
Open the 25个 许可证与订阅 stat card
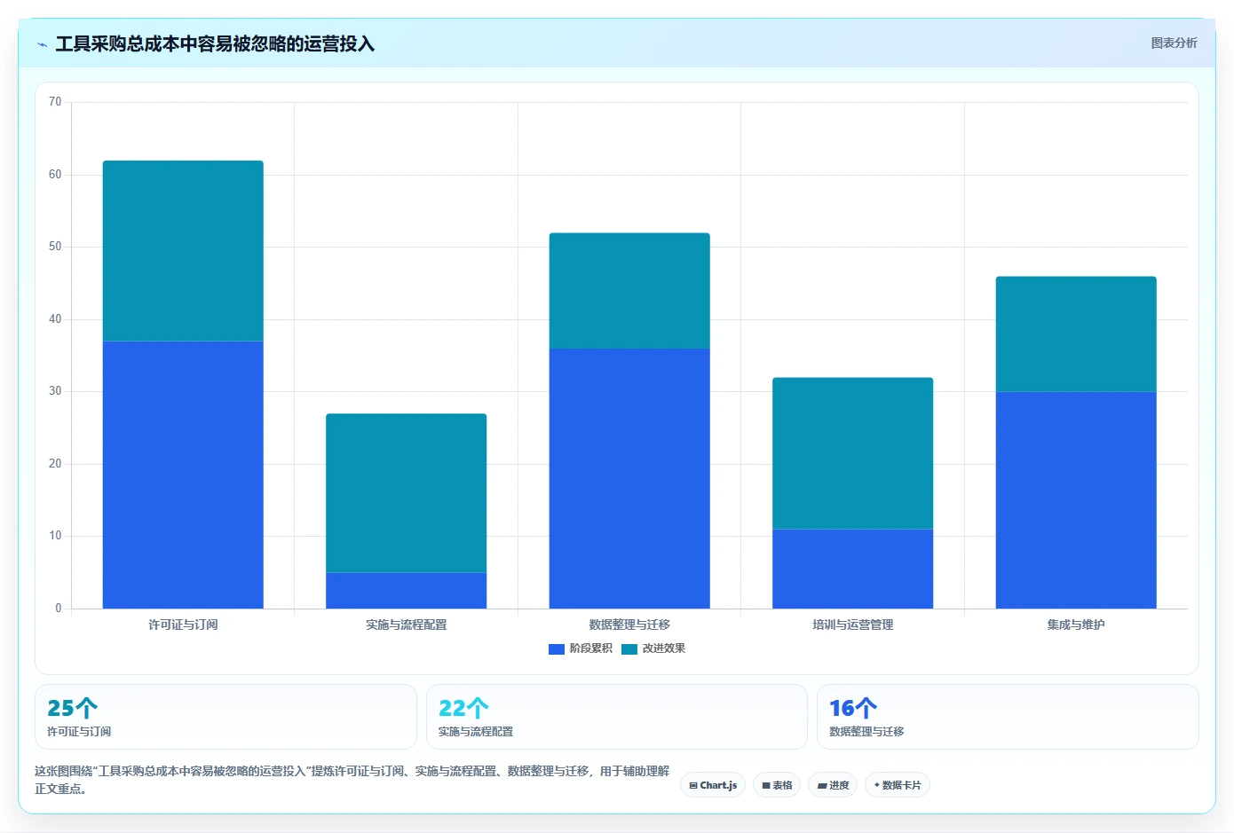225,717
